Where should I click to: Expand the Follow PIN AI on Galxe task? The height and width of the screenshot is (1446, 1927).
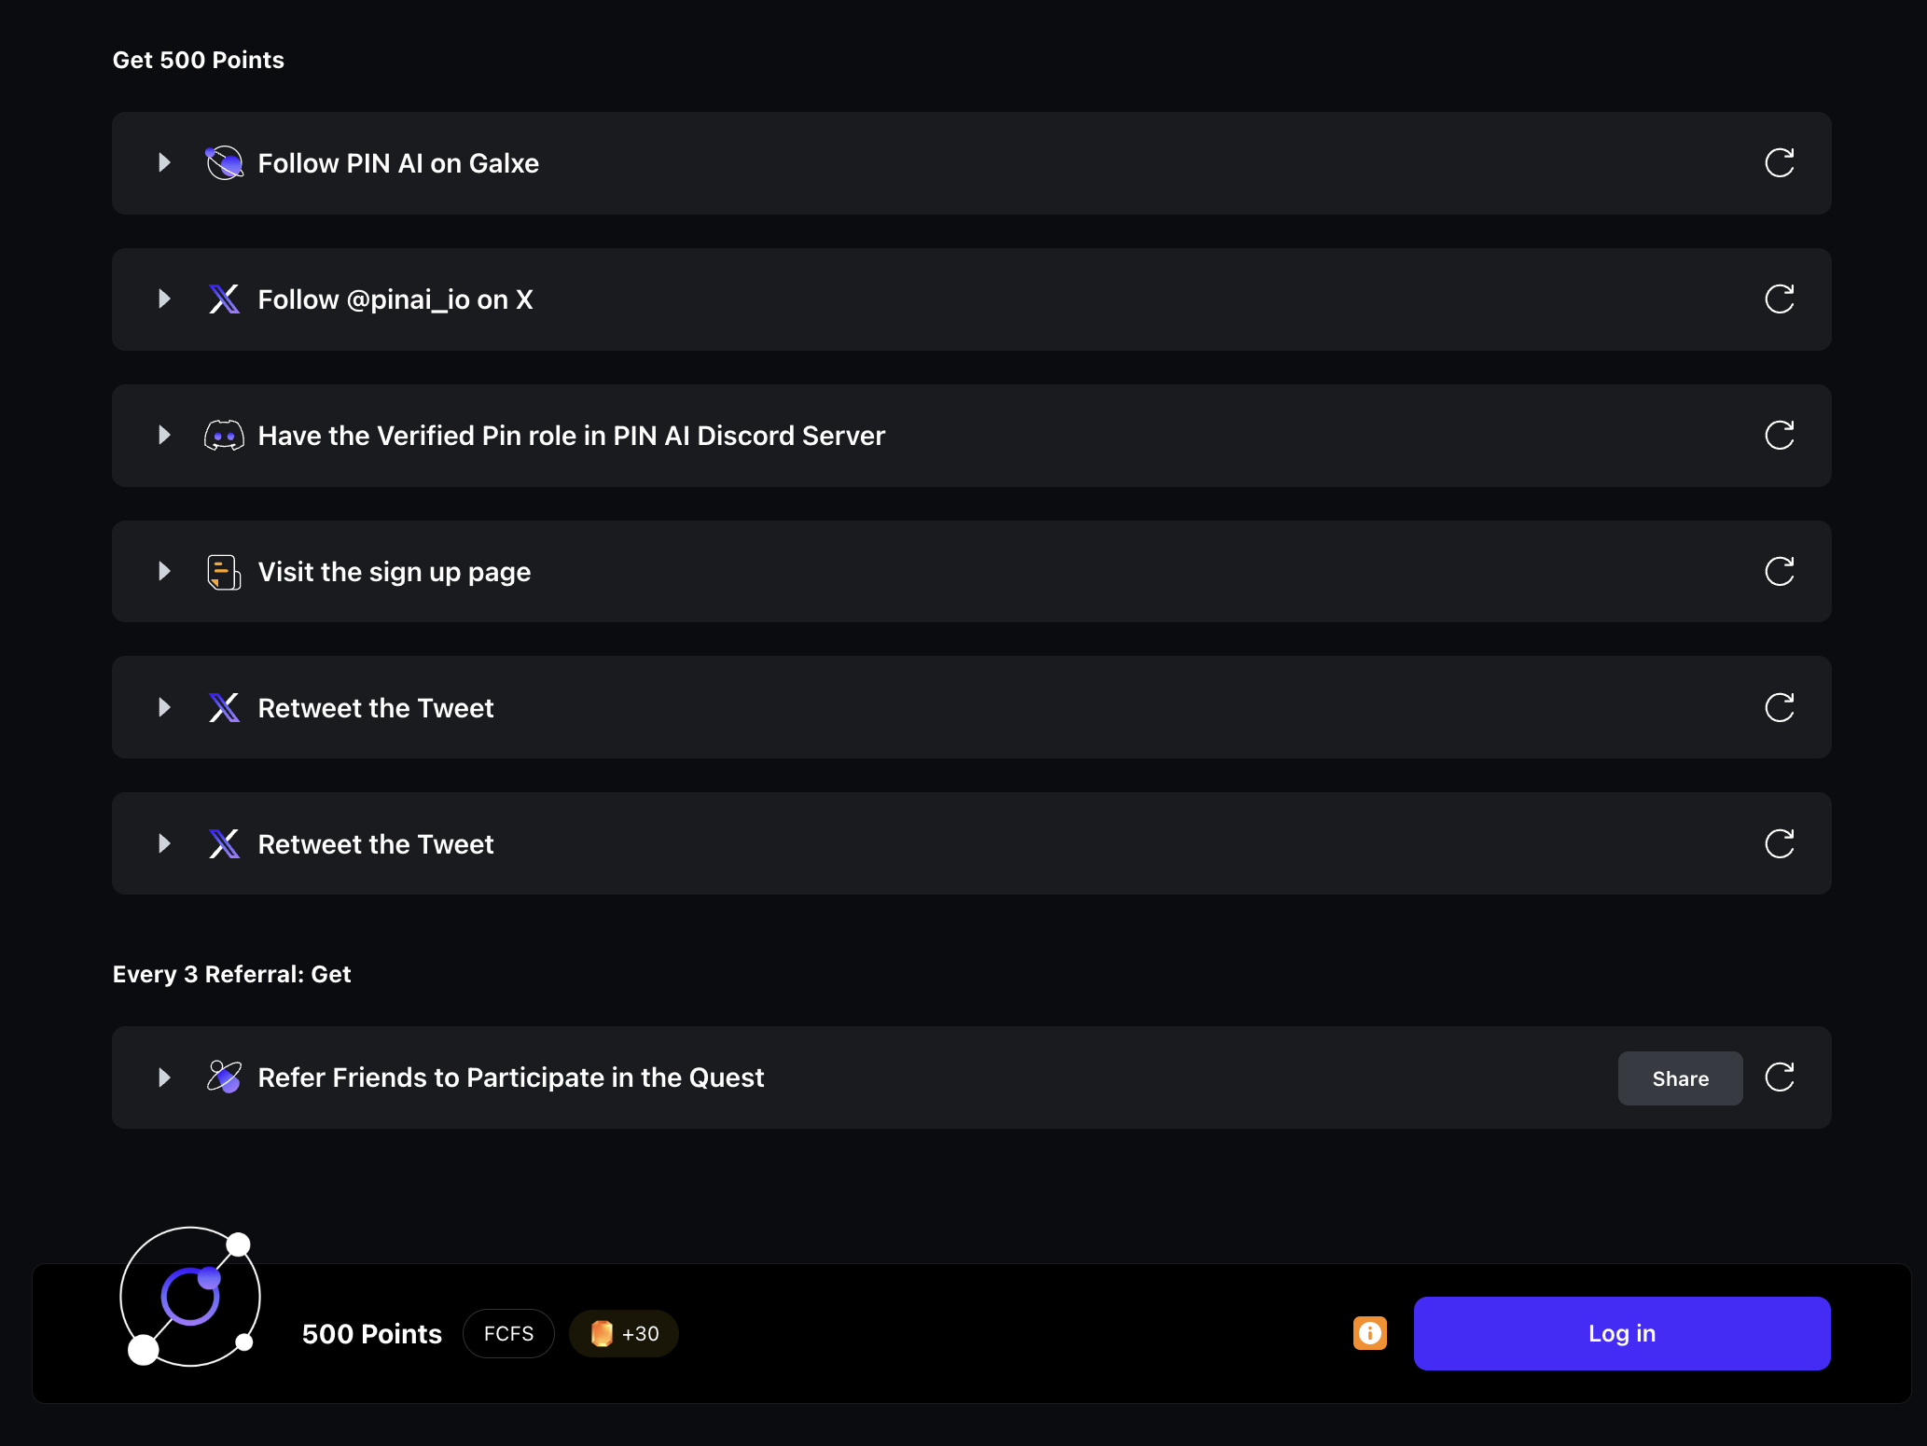(x=164, y=163)
